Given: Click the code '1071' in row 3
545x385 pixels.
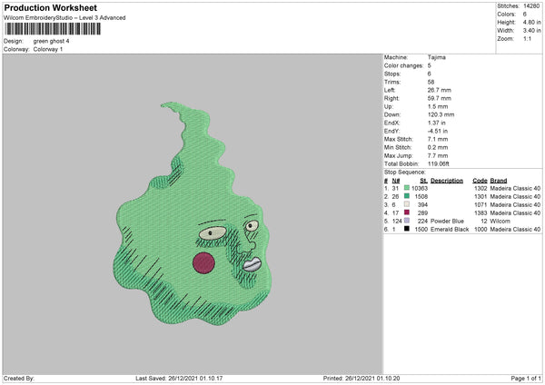Looking at the screenshot, I should pos(481,205).
